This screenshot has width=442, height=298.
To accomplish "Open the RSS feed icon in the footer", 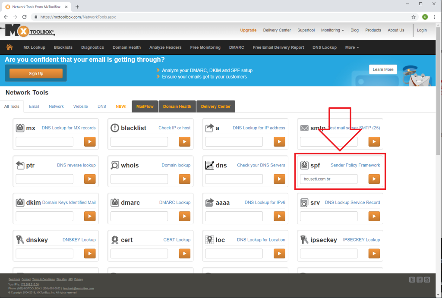I will pos(427,280).
